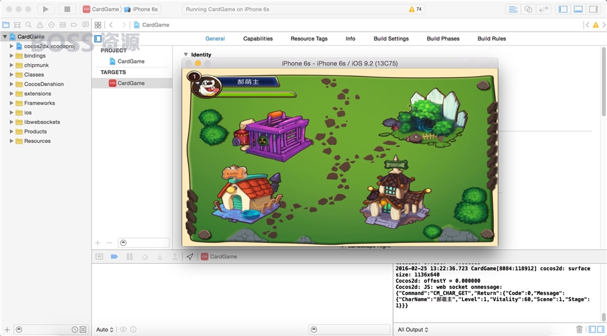Open the Auto variables scope dropdown
Screen dimensions: 607x336
point(105,330)
